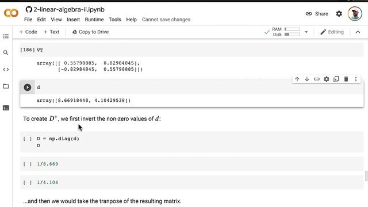Click the Copy to Drive button
The image size is (368, 207).
click(90, 32)
